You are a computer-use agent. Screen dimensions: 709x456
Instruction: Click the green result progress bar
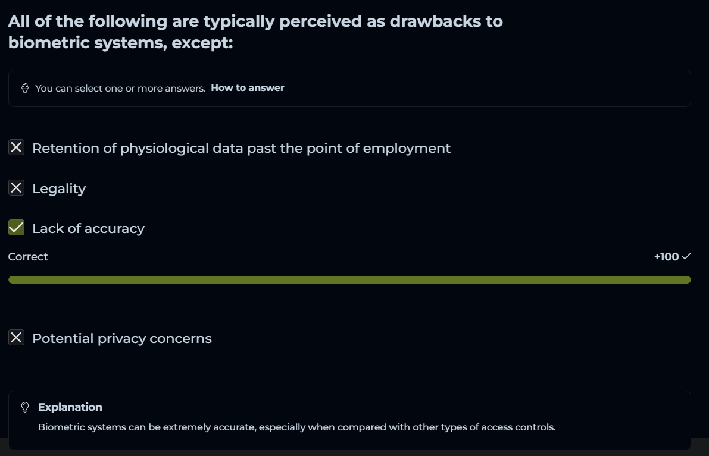[x=349, y=279]
